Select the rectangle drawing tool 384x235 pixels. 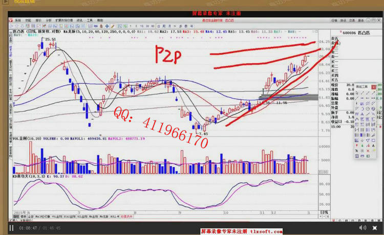(x=373, y=140)
